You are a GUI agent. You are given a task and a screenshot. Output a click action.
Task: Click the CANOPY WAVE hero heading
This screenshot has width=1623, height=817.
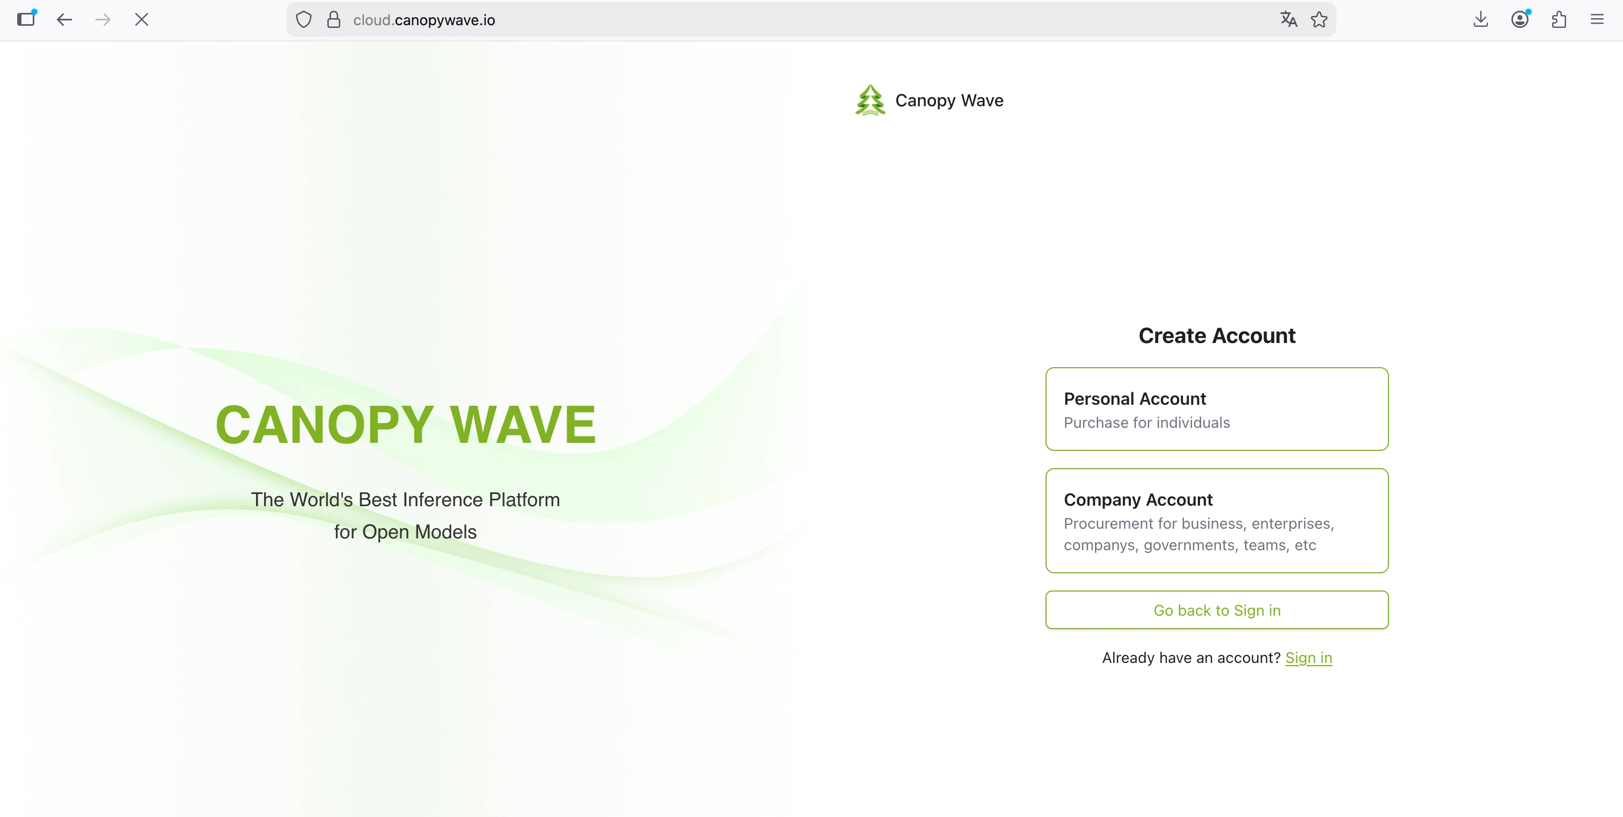coord(405,424)
